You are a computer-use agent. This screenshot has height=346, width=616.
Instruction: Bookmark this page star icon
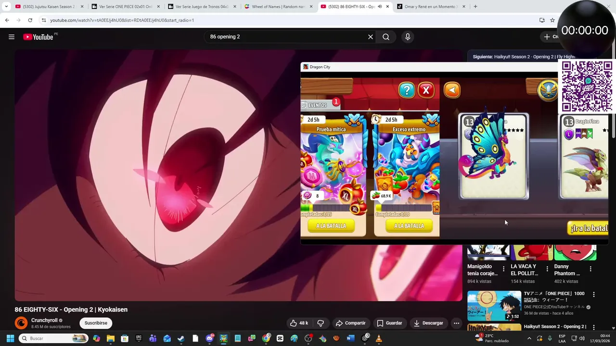(x=552, y=20)
